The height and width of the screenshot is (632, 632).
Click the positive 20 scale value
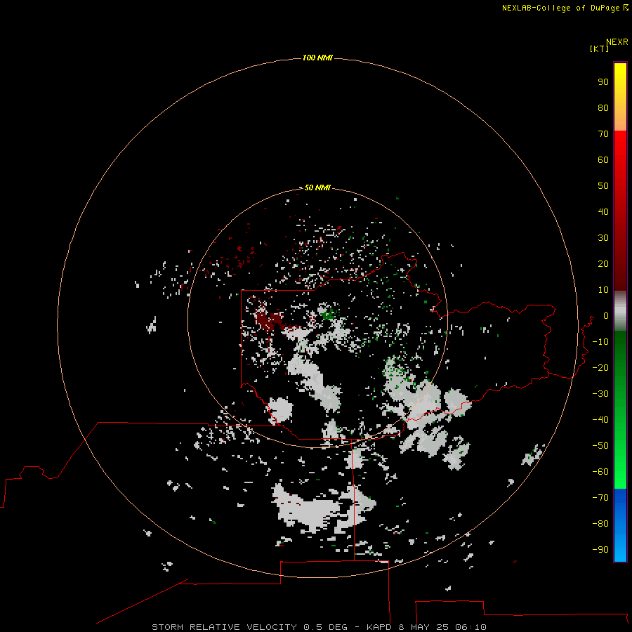click(x=603, y=263)
